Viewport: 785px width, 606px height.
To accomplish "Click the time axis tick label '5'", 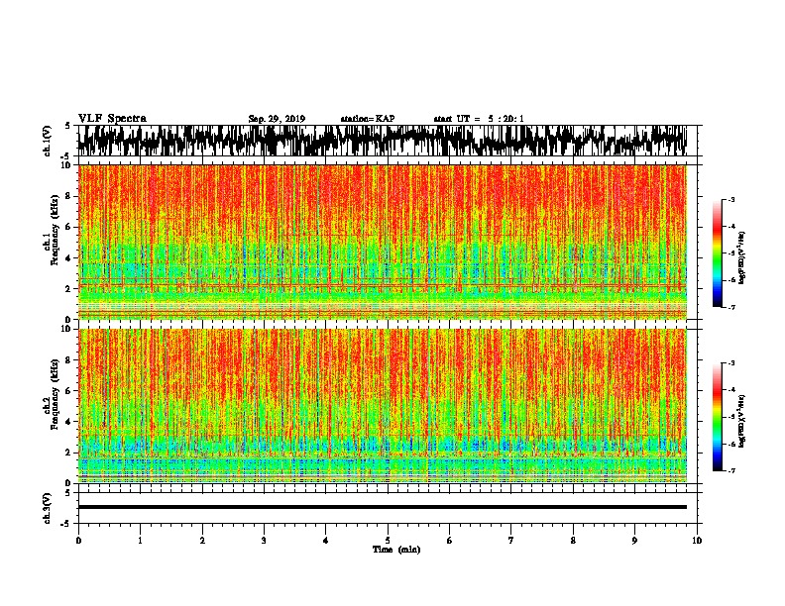I will click(x=388, y=541).
